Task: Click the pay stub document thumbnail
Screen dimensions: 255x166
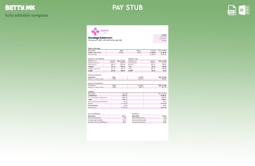Action: 127,83
